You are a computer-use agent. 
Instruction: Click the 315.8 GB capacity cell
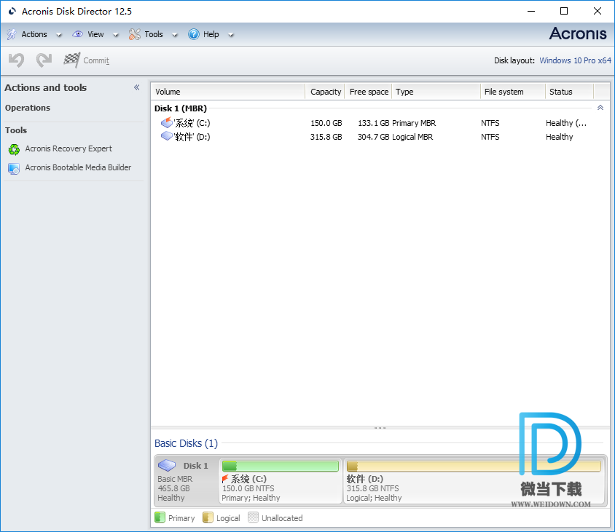coord(326,137)
